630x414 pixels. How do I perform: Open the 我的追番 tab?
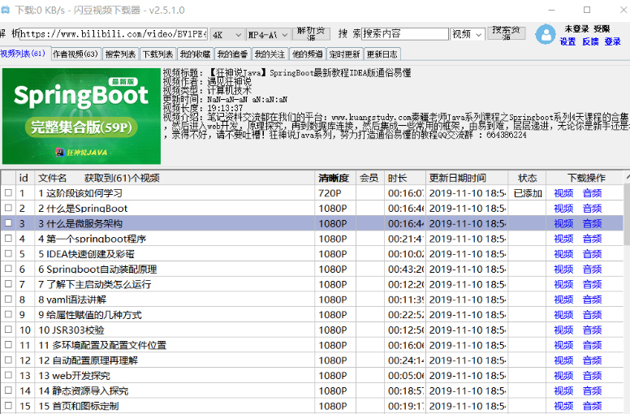point(232,54)
